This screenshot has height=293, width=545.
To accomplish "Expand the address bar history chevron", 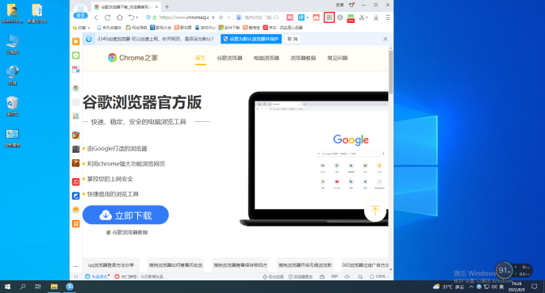I will (228, 17).
